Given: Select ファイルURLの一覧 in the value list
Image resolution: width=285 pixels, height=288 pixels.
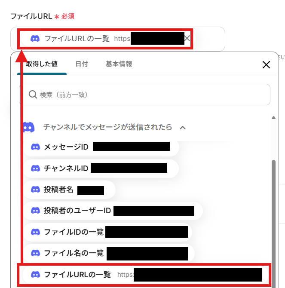Looking at the screenshot, I should (x=145, y=275).
